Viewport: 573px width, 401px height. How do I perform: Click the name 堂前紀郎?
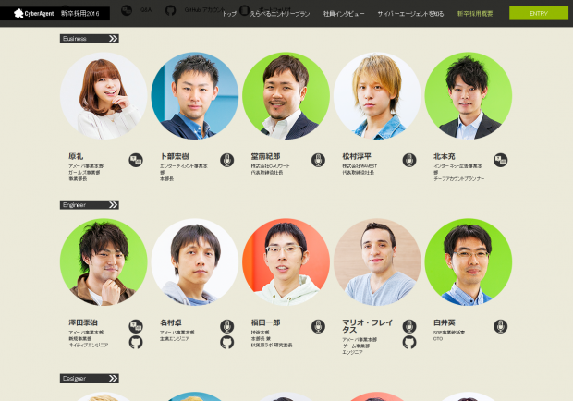coord(265,156)
